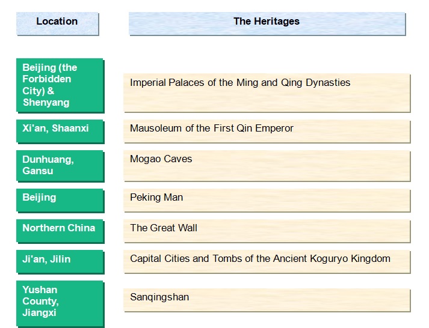This screenshot has height=328, width=429.
Task: Click Mausoleum of the First Qin Emperor
Action: (x=267, y=131)
